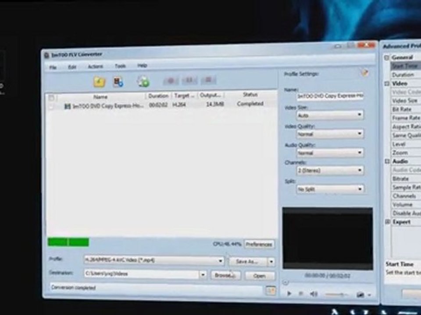Select the Start Time row in Advanced Profile
The height and width of the screenshot is (315, 421).
[x=406, y=66]
